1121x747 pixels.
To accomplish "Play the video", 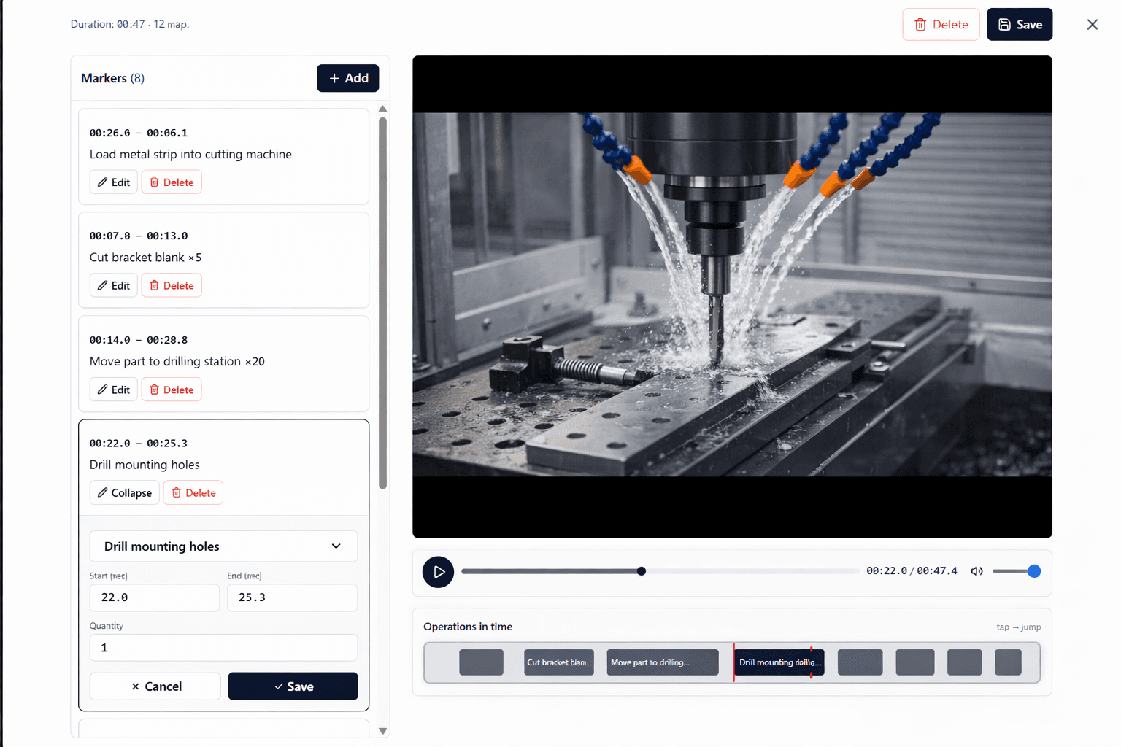I will pyautogui.click(x=438, y=572).
